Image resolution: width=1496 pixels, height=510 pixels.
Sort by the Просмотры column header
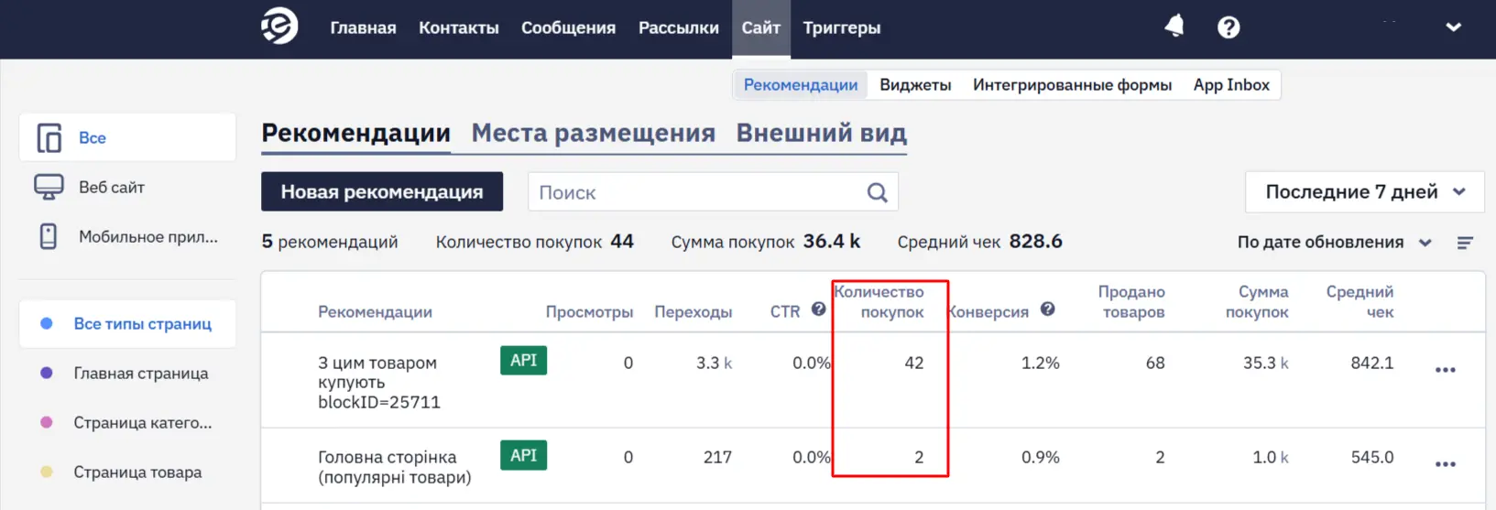589,312
